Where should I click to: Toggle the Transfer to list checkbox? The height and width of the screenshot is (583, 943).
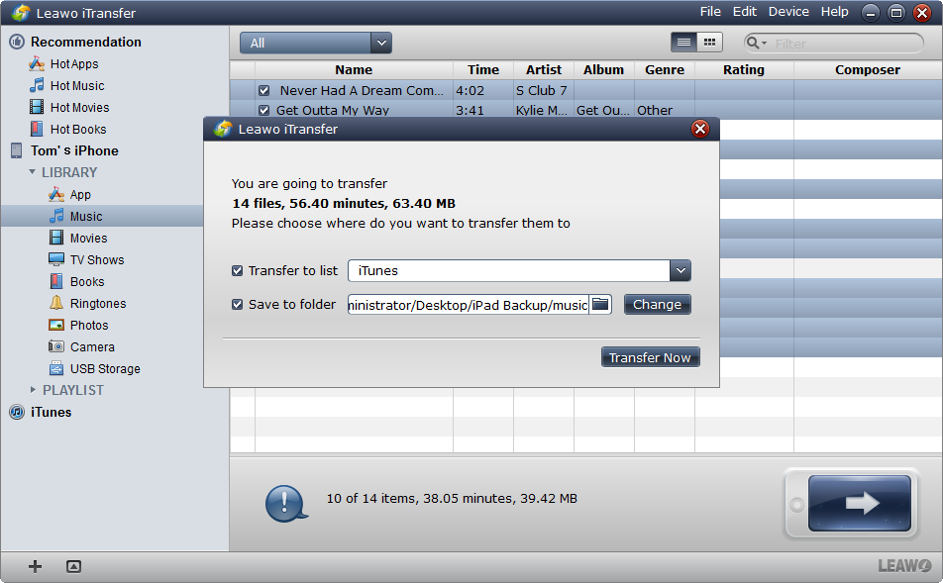238,270
